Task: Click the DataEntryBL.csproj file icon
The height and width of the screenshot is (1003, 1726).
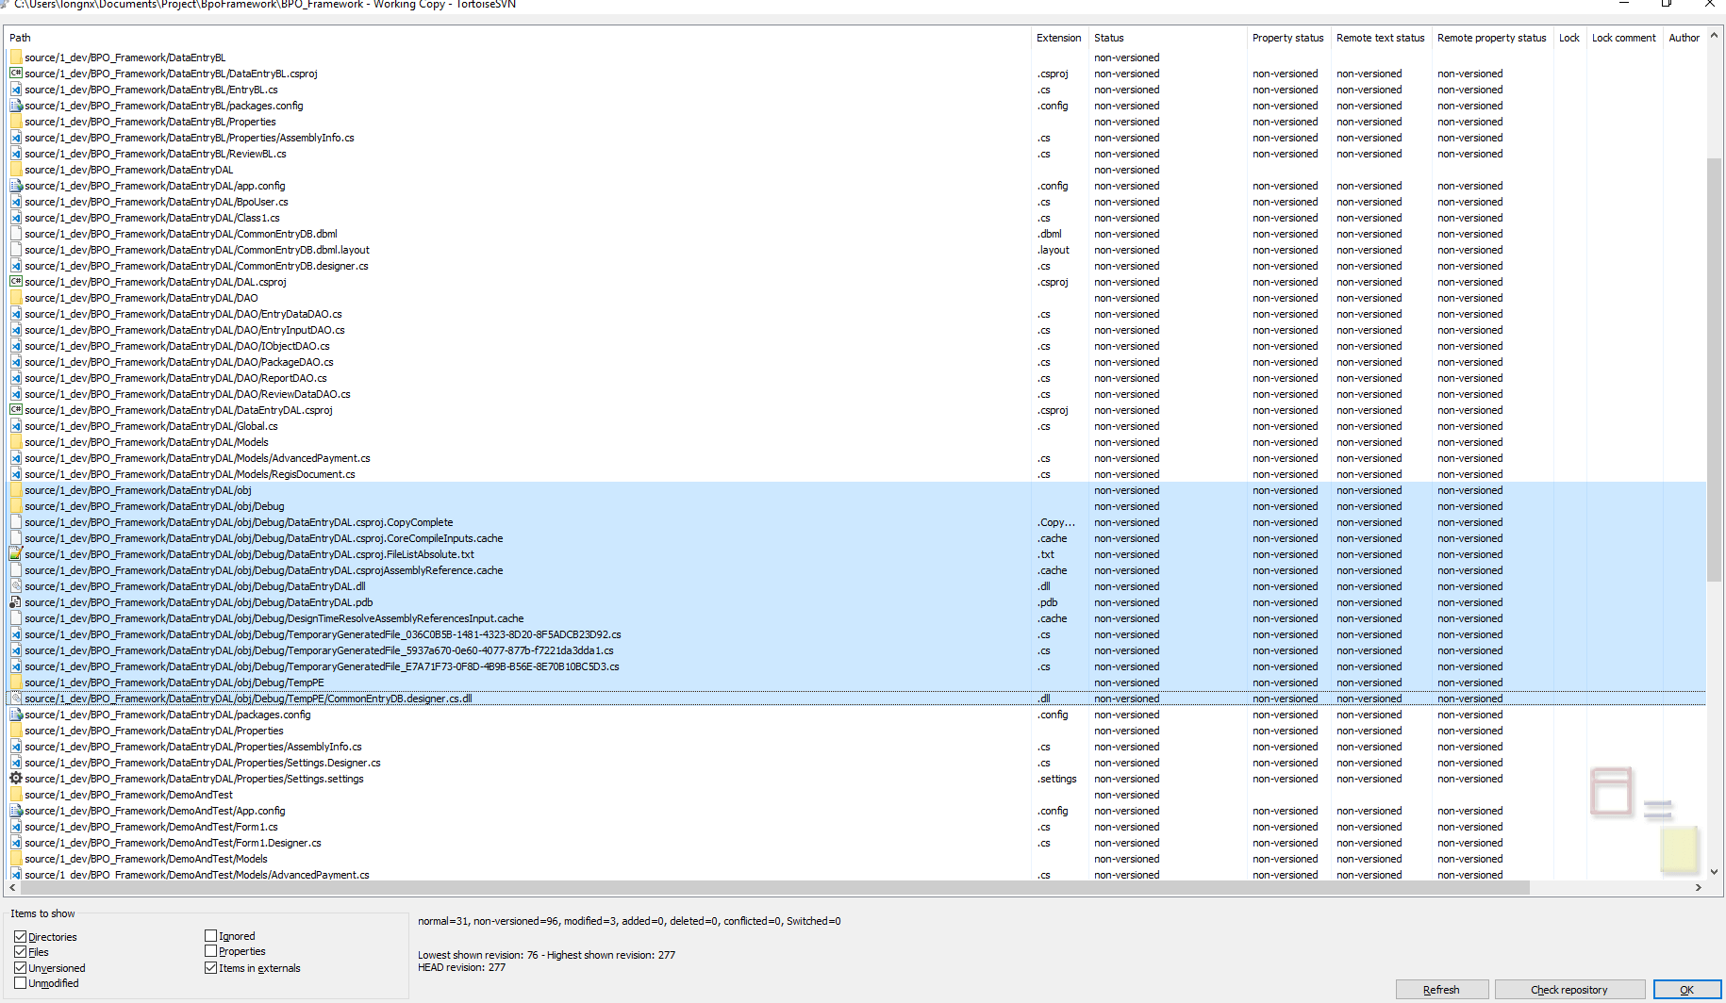Action: click(x=16, y=74)
